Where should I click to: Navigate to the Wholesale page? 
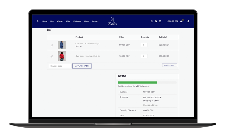click(77, 21)
